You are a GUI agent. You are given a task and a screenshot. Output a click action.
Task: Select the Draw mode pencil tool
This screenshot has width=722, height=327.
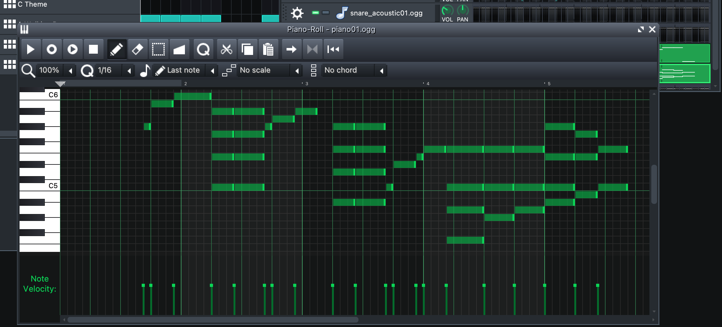pyautogui.click(x=117, y=49)
